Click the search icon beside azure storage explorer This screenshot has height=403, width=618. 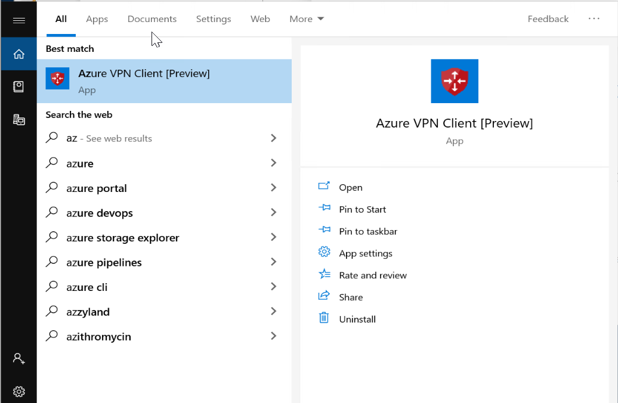point(52,237)
